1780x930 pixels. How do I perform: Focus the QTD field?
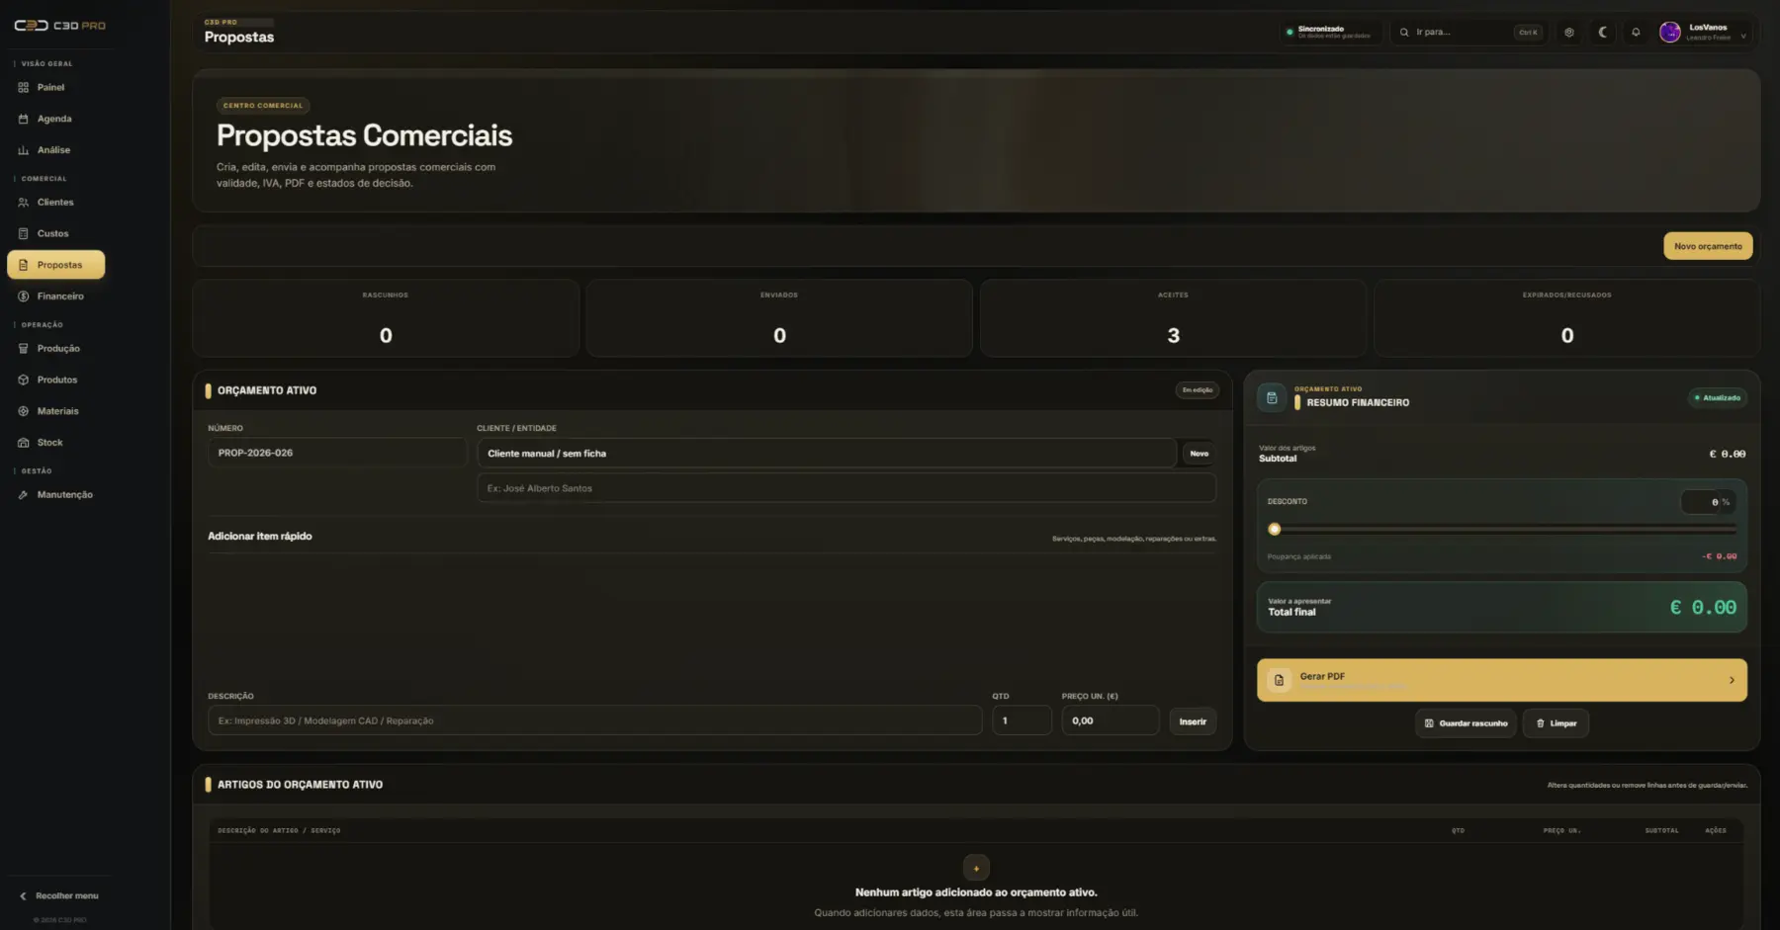[1022, 720]
